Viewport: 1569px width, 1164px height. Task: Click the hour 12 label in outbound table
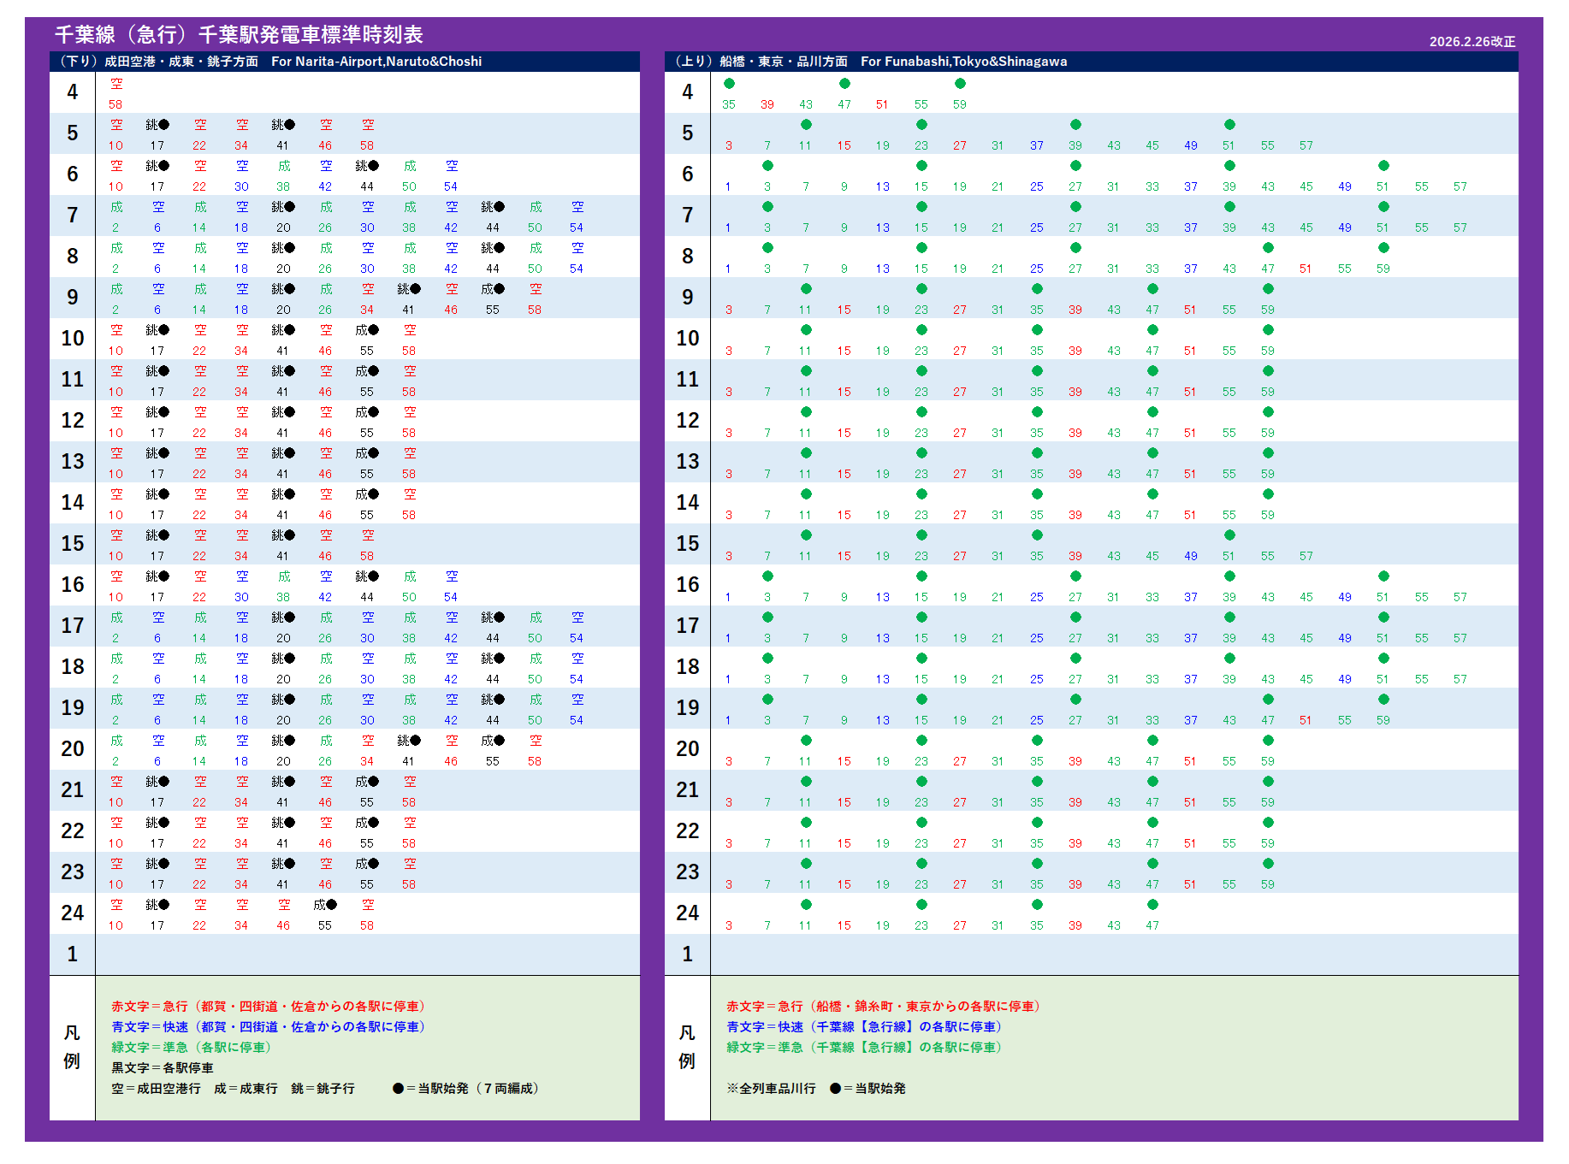tap(73, 421)
